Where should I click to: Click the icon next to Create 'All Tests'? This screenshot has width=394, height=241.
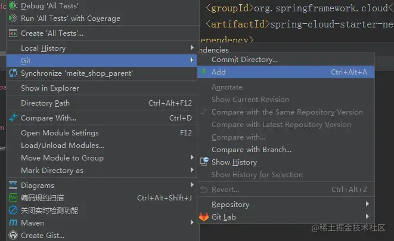pos(13,33)
